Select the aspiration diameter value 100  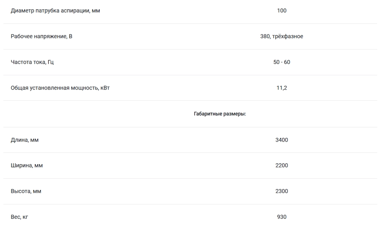[x=282, y=10]
